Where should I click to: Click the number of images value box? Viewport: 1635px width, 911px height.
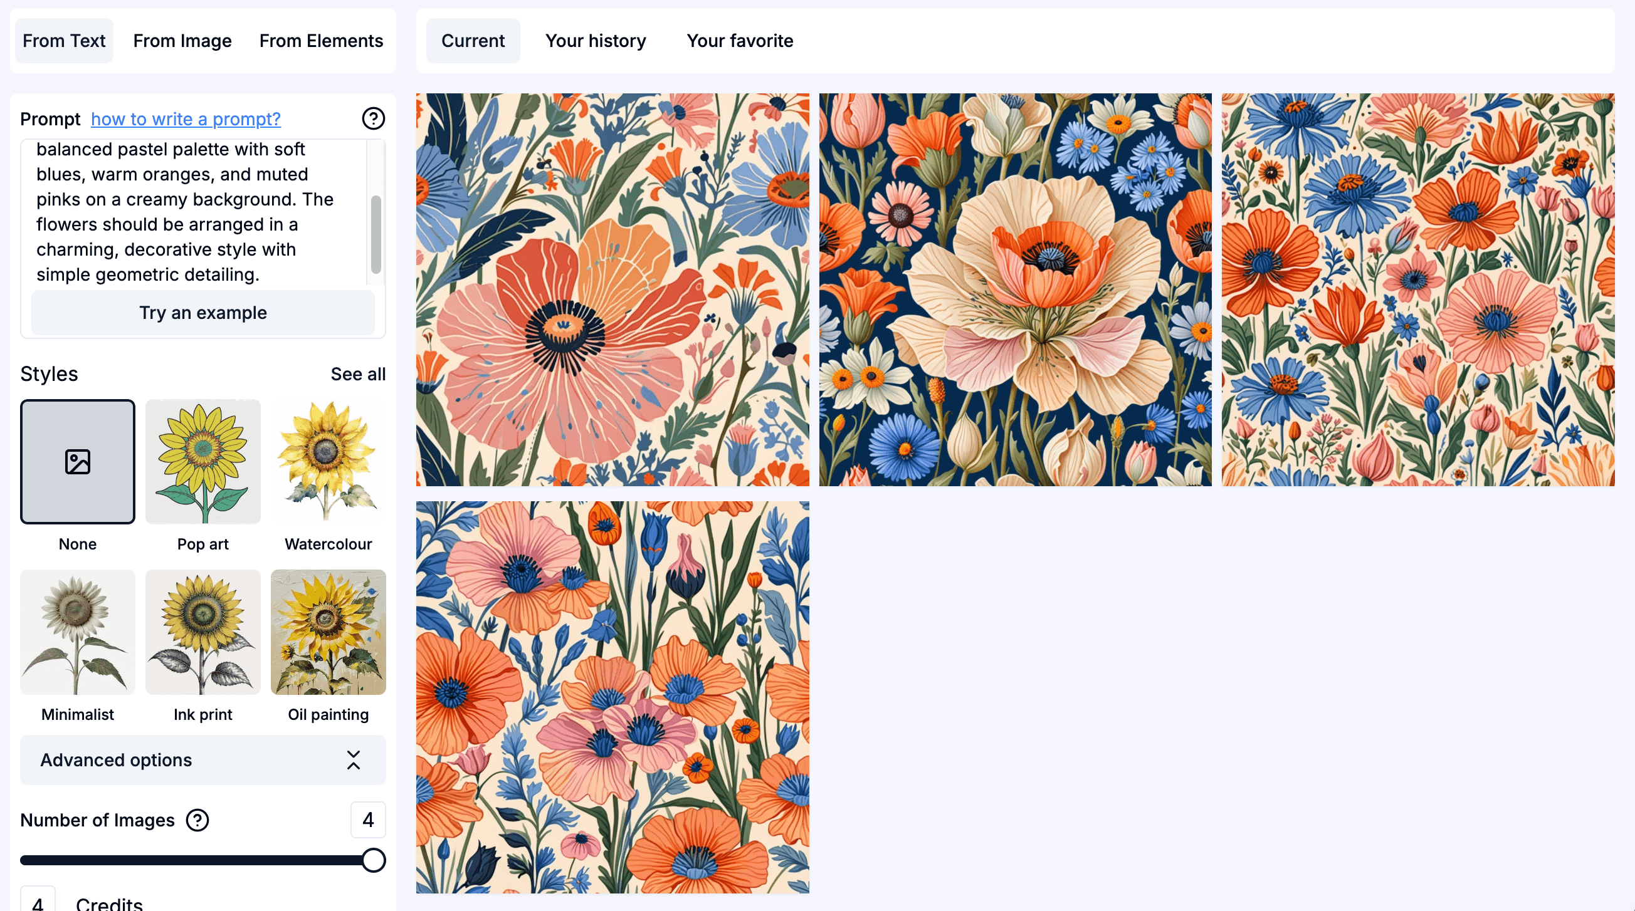(367, 820)
